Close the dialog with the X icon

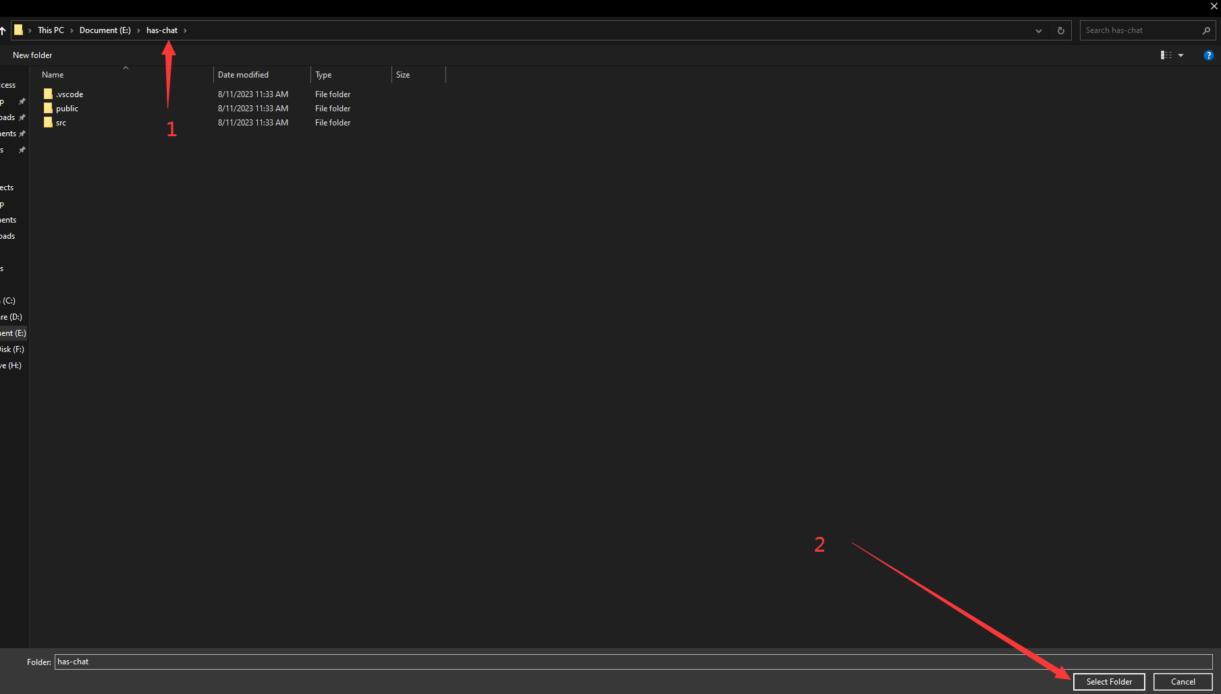click(x=1214, y=6)
